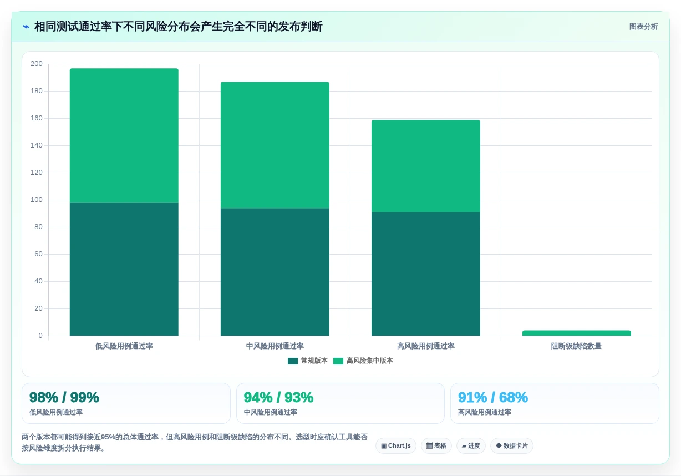Click the y-axis value 100
The width and height of the screenshot is (681, 476).
tap(37, 200)
